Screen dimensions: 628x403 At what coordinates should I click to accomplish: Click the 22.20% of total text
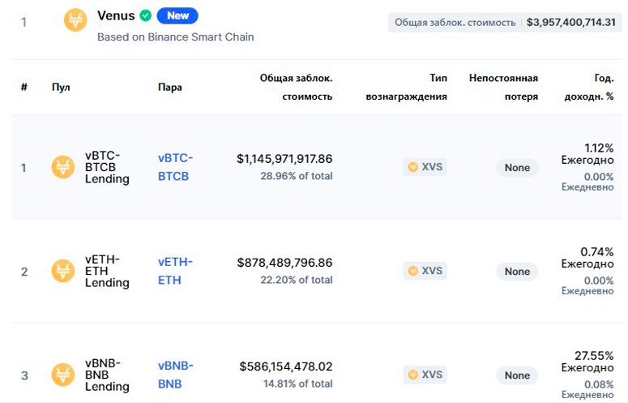[297, 280]
